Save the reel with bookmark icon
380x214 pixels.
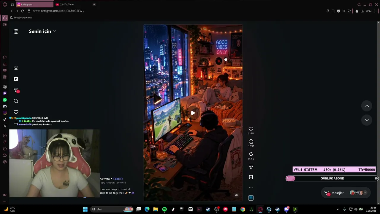pyautogui.click(x=251, y=177)
